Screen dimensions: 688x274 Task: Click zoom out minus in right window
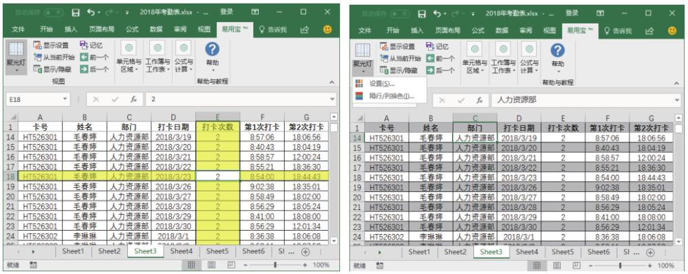590,266
